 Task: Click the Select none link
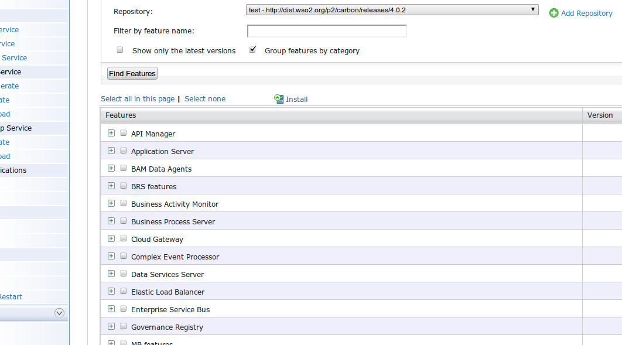pos(204,99)
